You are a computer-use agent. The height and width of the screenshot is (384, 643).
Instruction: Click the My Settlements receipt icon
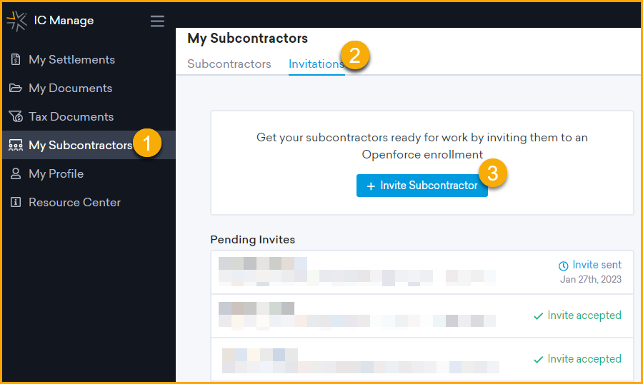[x=16, y=59]
